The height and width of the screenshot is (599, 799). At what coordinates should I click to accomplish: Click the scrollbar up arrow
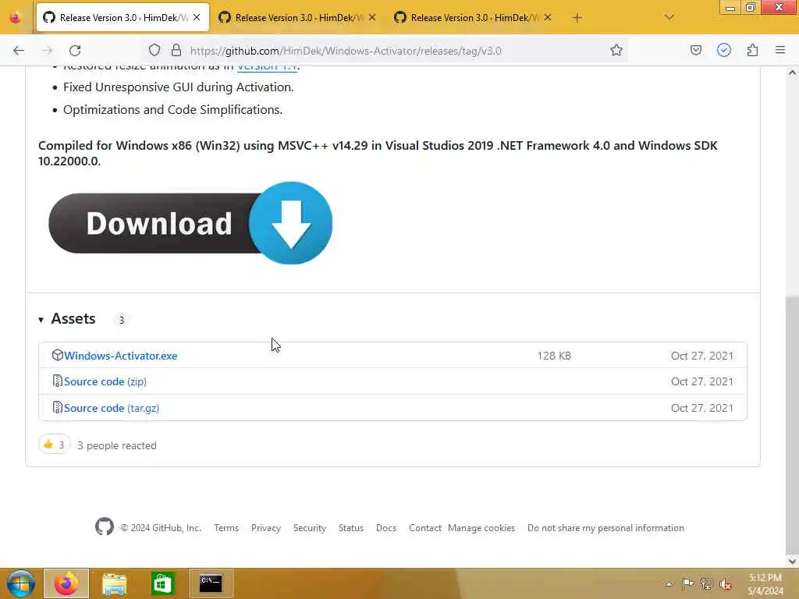[x=792, y=73]
